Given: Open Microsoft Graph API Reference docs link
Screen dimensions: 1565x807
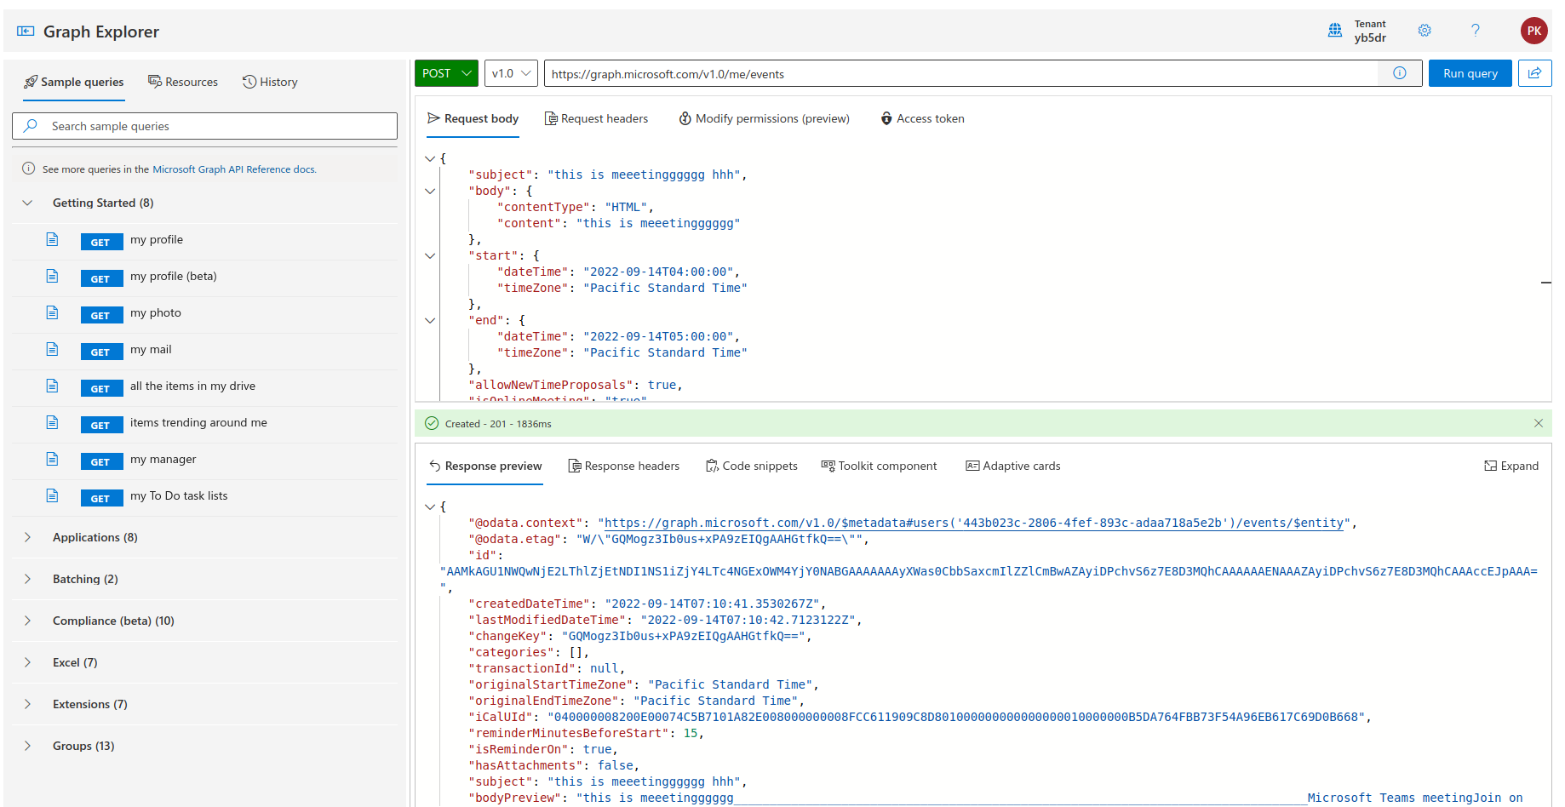Looking at the screenshot, I should tap(234, 169).
